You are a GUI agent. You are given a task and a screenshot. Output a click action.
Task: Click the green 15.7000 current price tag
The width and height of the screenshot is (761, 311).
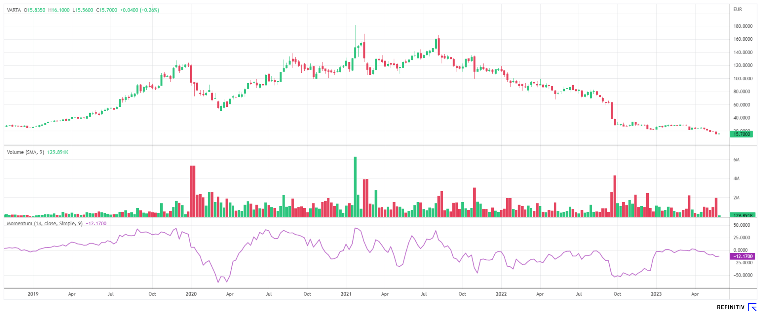tap(741, 134)
